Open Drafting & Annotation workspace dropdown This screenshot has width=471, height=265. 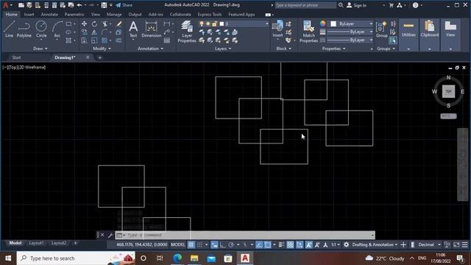point(375,245)
